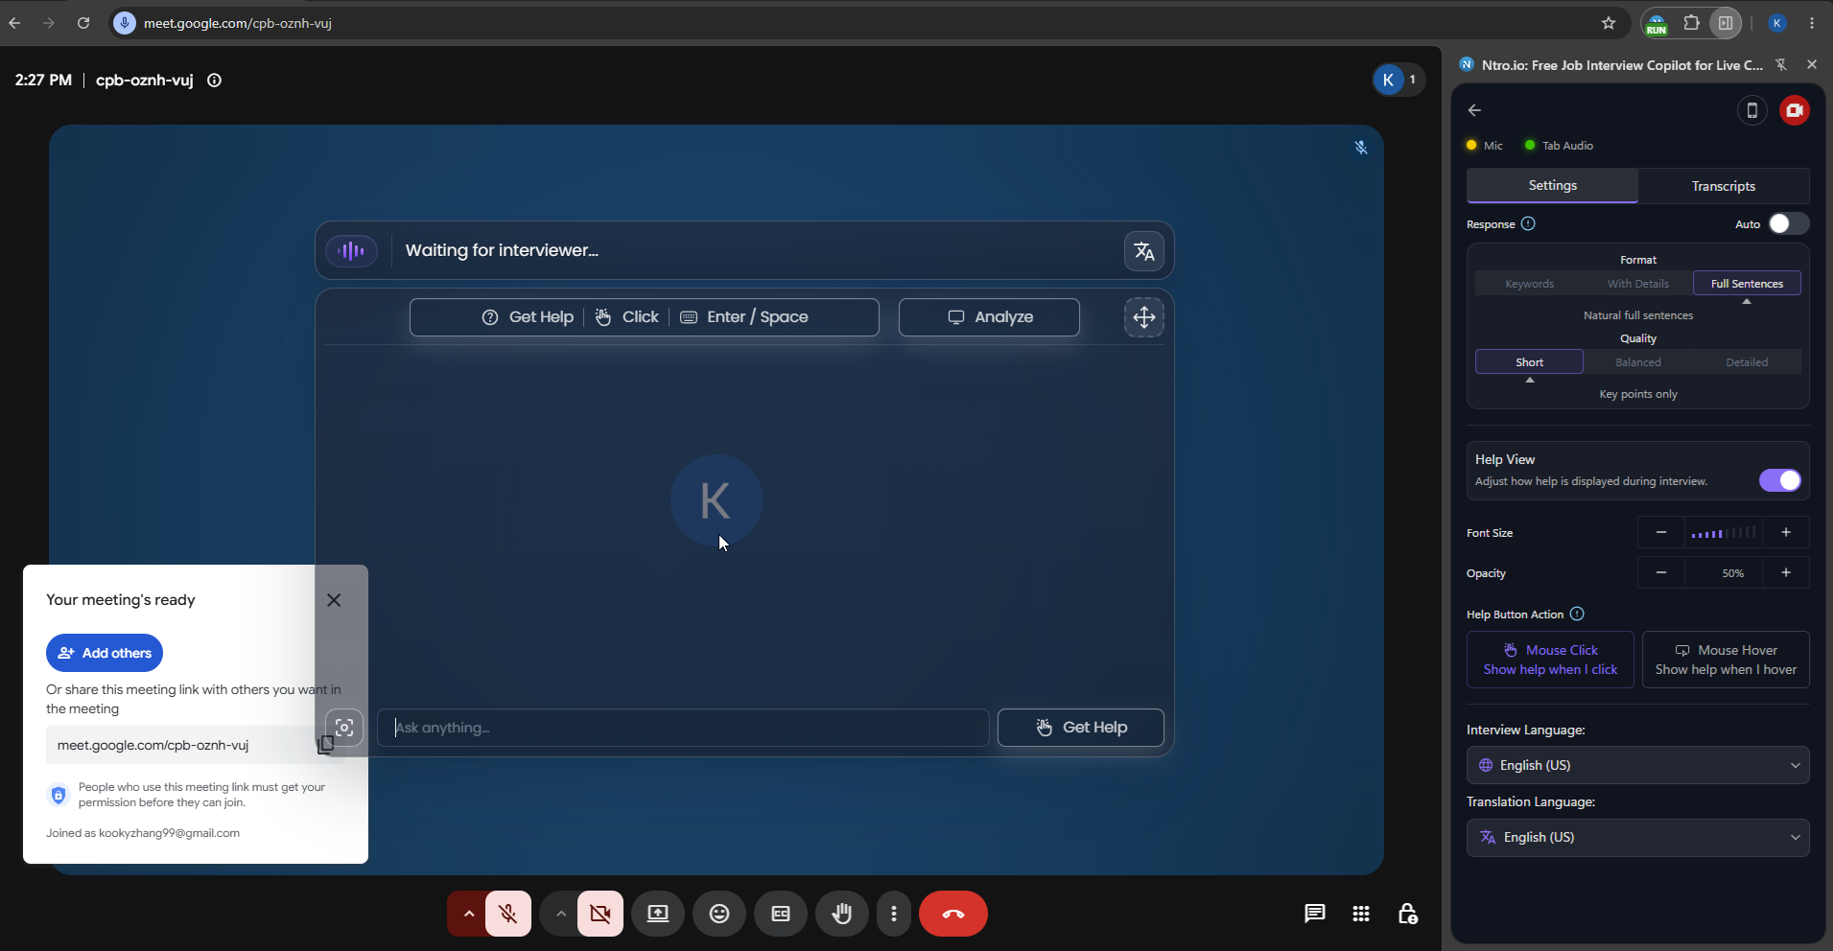The width and height of the screenshot is (1833, 951).
Task: Choose Mouse Hover help button action
Action: click(x=1726, y=660)
